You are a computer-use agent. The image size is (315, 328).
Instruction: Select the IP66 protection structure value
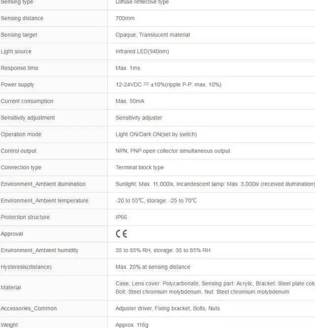122,217
